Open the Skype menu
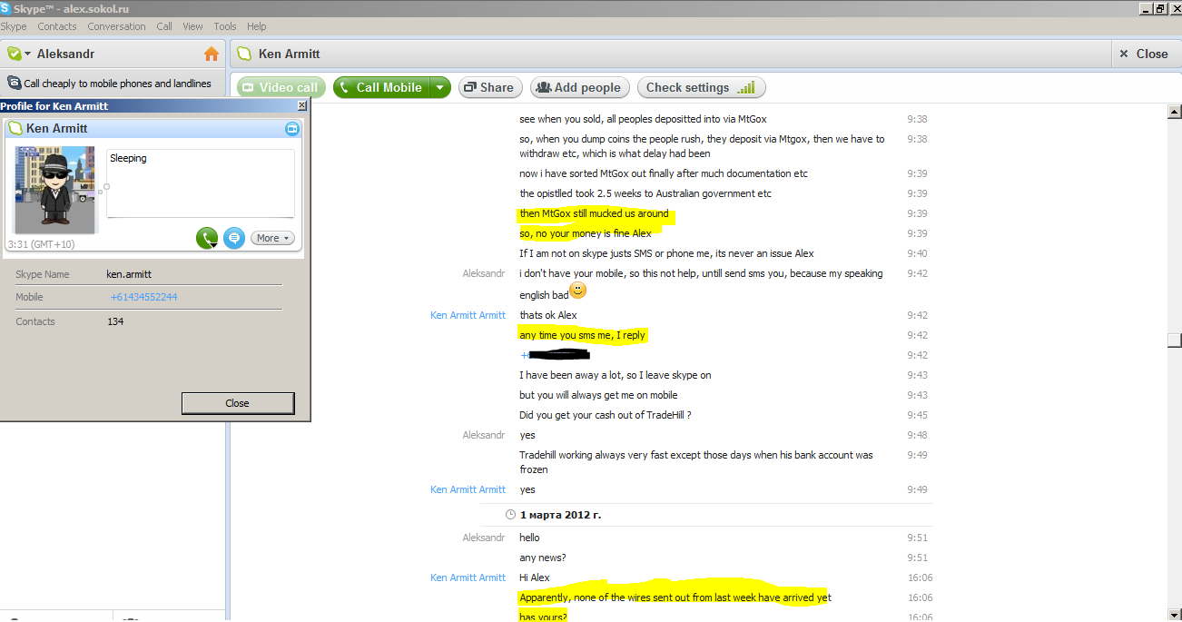Viewport: 1182px width, 622px height. (14, 26)
